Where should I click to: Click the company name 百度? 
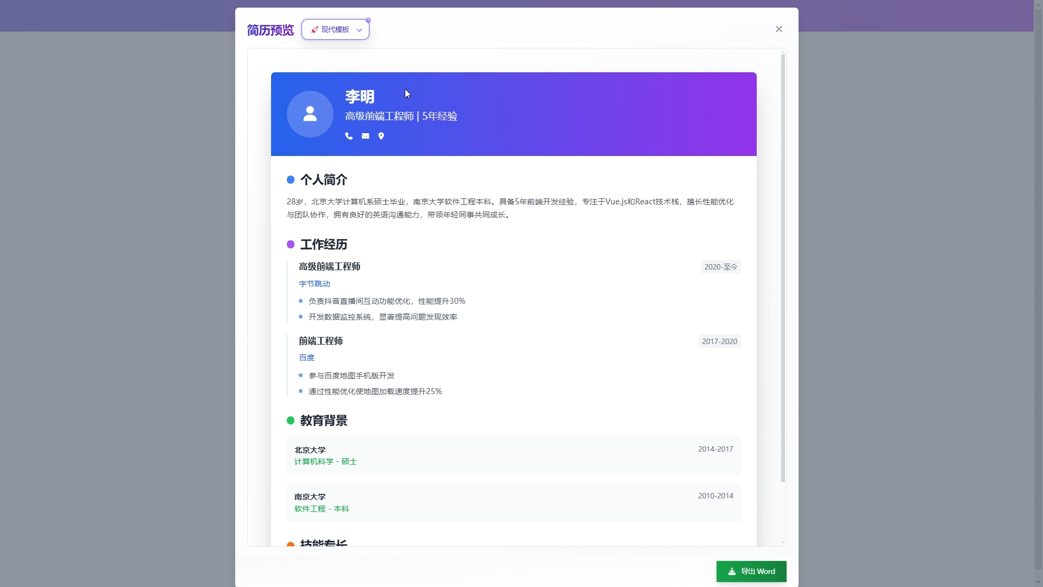point(306,358)
